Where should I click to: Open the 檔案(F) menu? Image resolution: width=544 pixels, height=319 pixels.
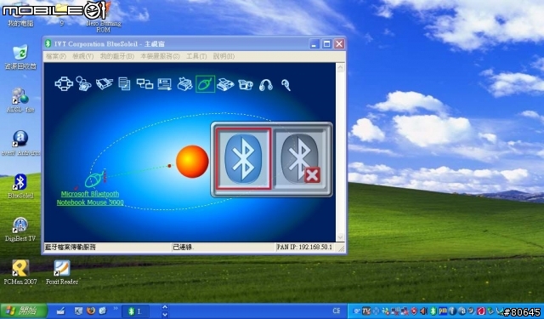(x=56, y=56)
